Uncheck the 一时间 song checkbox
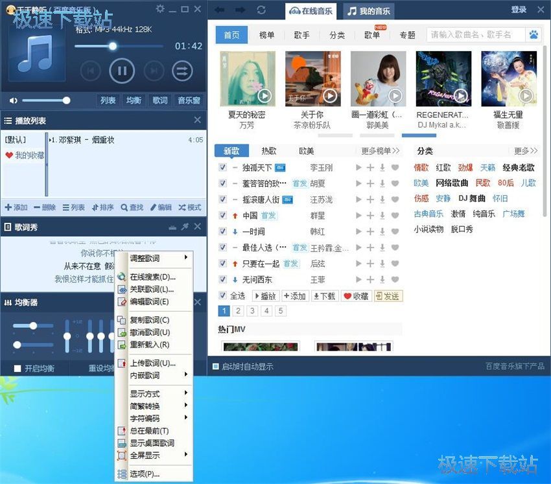 click(222, 231)
